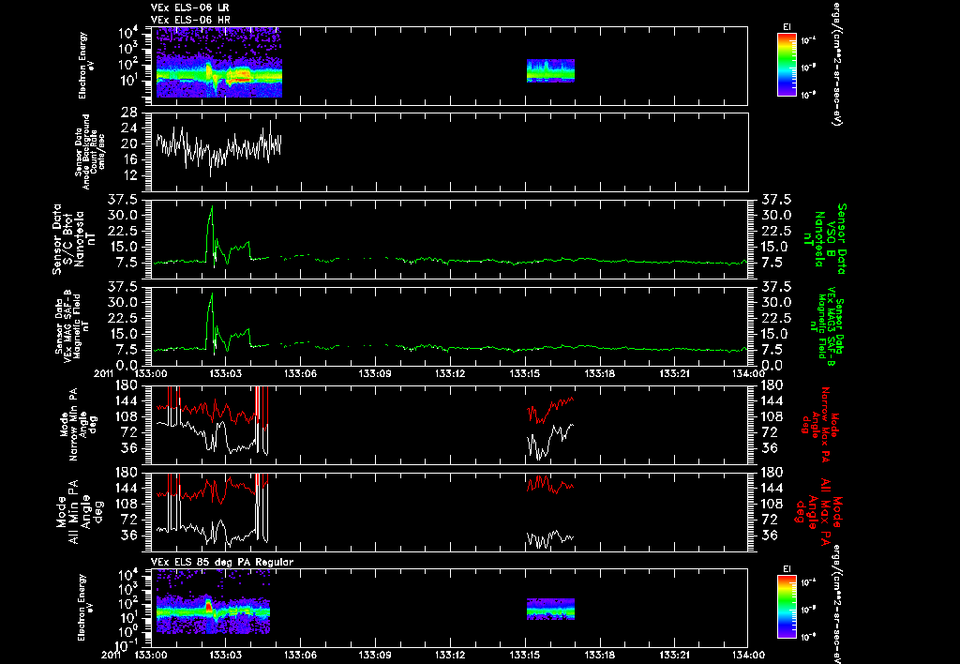This screenshot has width=960, height=664.
Task: Click 133:18 on the lowest time axis
Action: point(599,655)
